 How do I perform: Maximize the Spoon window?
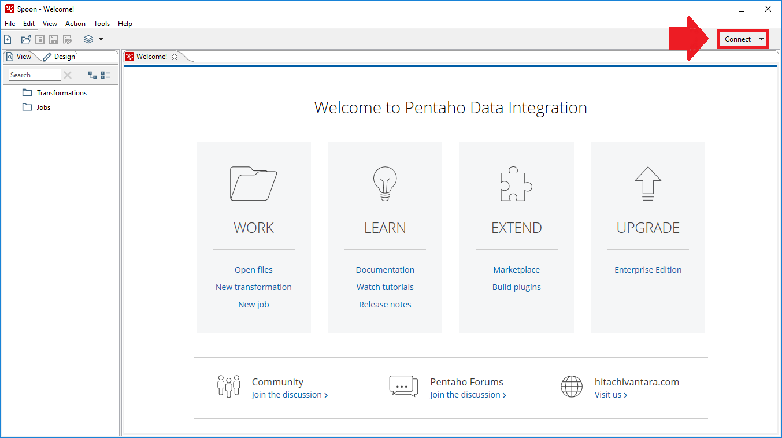[742, 9]
